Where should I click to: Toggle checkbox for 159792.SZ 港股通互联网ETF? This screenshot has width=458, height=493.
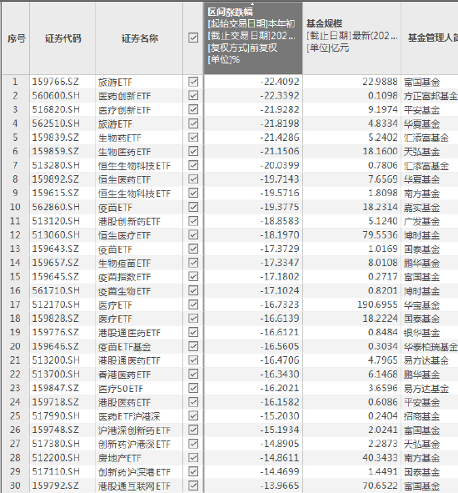point(193,485)
